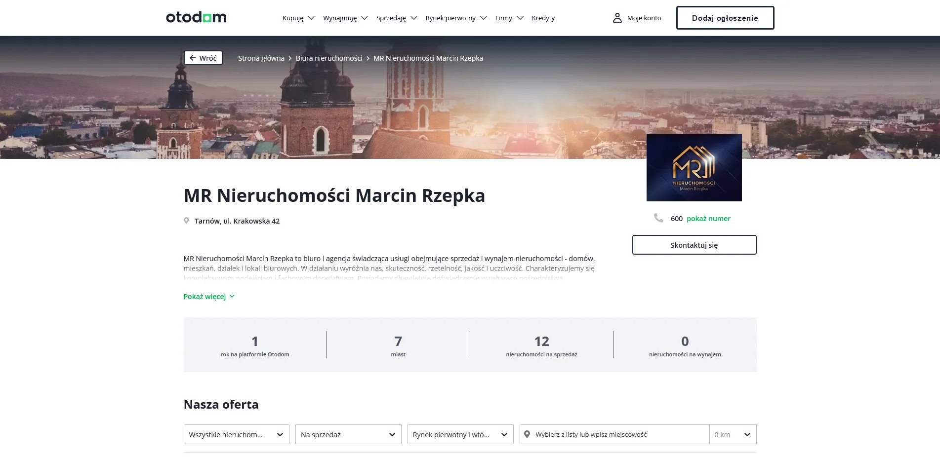
Task: Click the back arrow icon in Wróć
Action: pos(193,58)
